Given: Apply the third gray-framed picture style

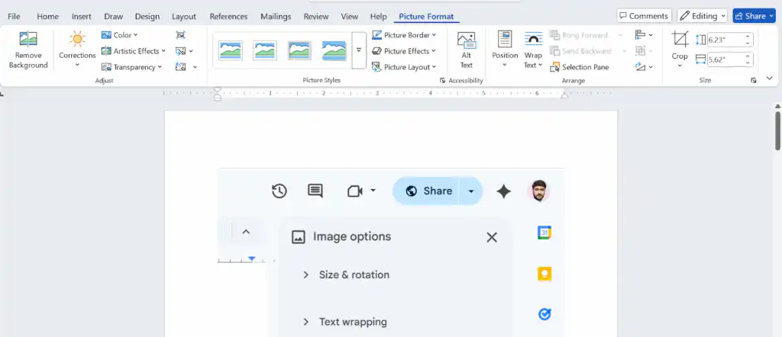Looking at the screenshot, I should [x=299, y=50].
